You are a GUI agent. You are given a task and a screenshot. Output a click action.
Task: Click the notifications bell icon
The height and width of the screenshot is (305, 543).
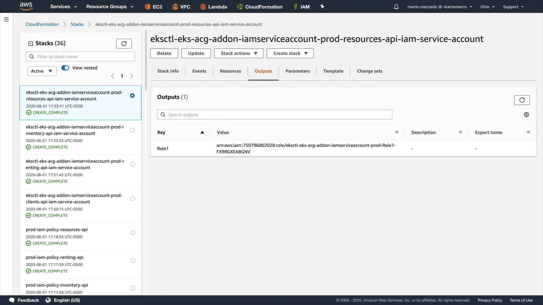[396, 7]
